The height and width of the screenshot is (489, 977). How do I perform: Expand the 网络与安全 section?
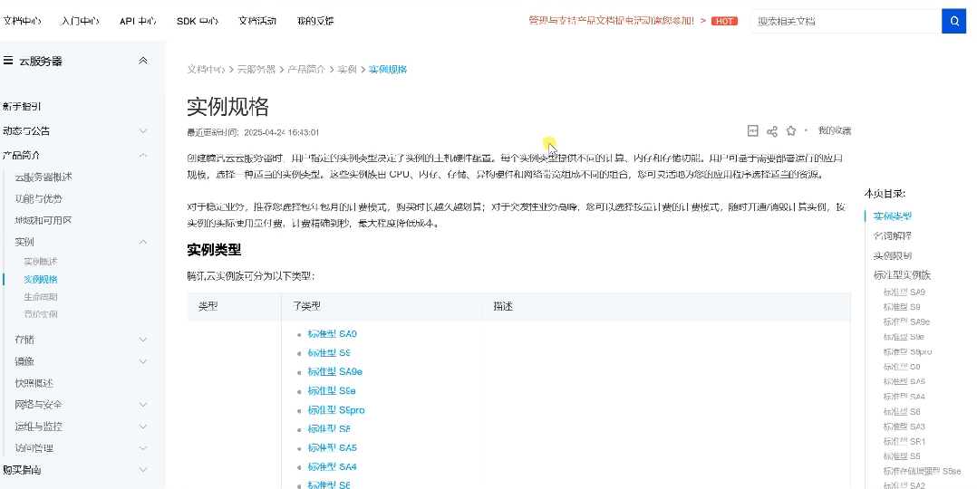pos(142,405)
